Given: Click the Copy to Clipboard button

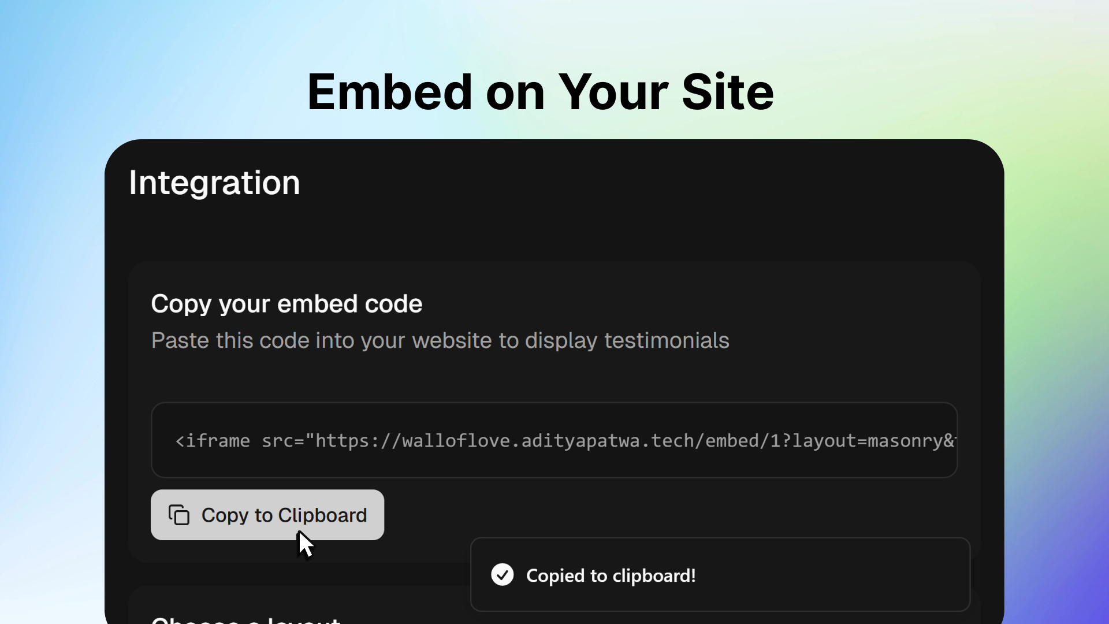Looking at the screenshot, I should [267, 515].
